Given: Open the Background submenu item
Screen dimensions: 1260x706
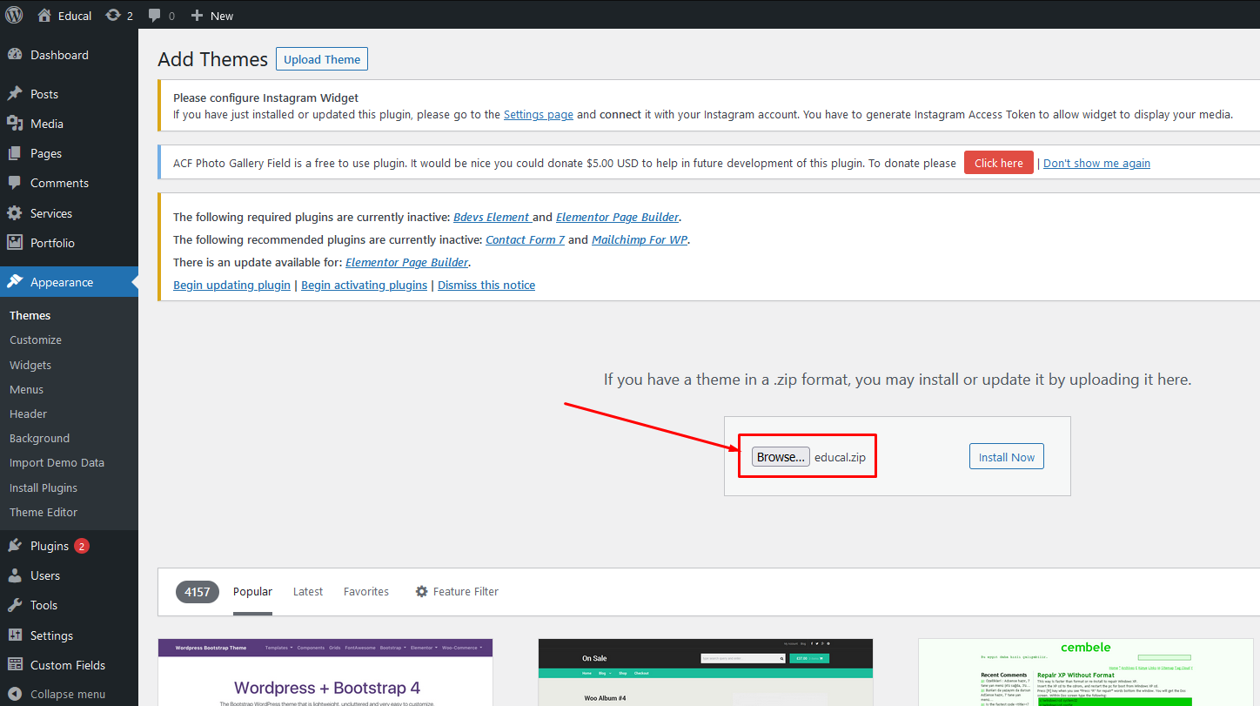Looking at the screenshot, I should tap(39, 438).
